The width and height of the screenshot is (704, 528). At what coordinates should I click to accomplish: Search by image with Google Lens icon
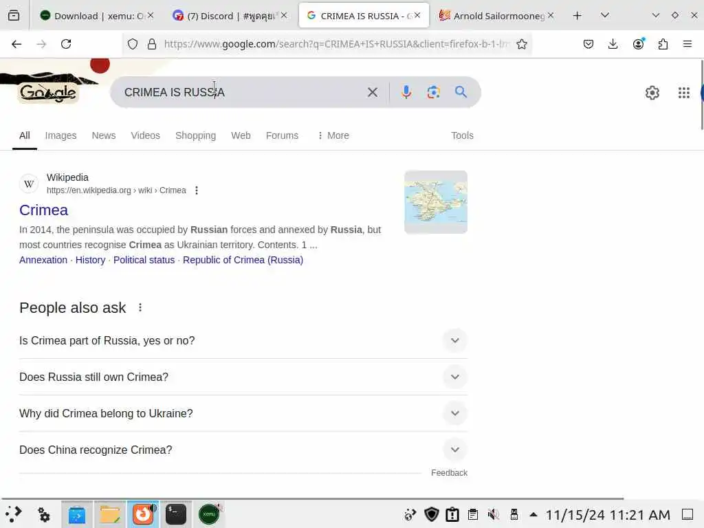click(x=433, y=93)
